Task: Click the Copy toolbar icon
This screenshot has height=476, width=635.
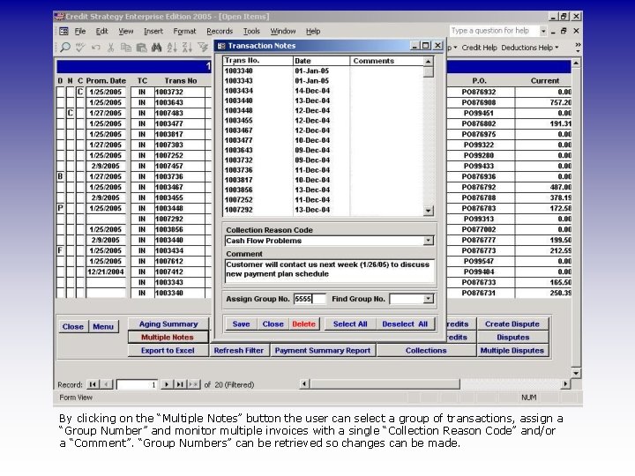Action: [126, 48]
